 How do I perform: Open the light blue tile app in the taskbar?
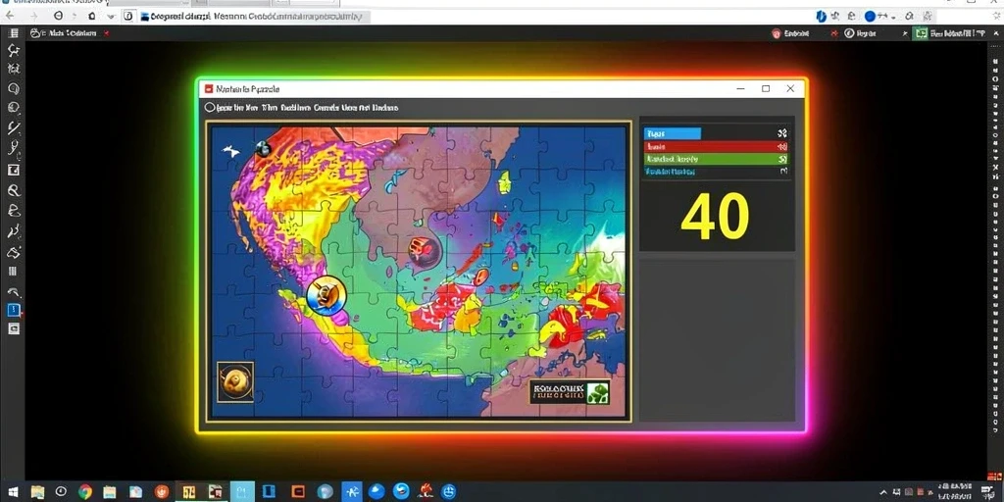click(242, 492)
